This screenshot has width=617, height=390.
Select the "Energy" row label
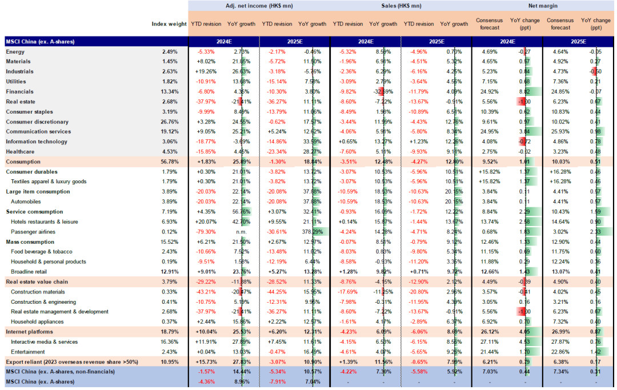pyautogui.click(x=15, y=51)
